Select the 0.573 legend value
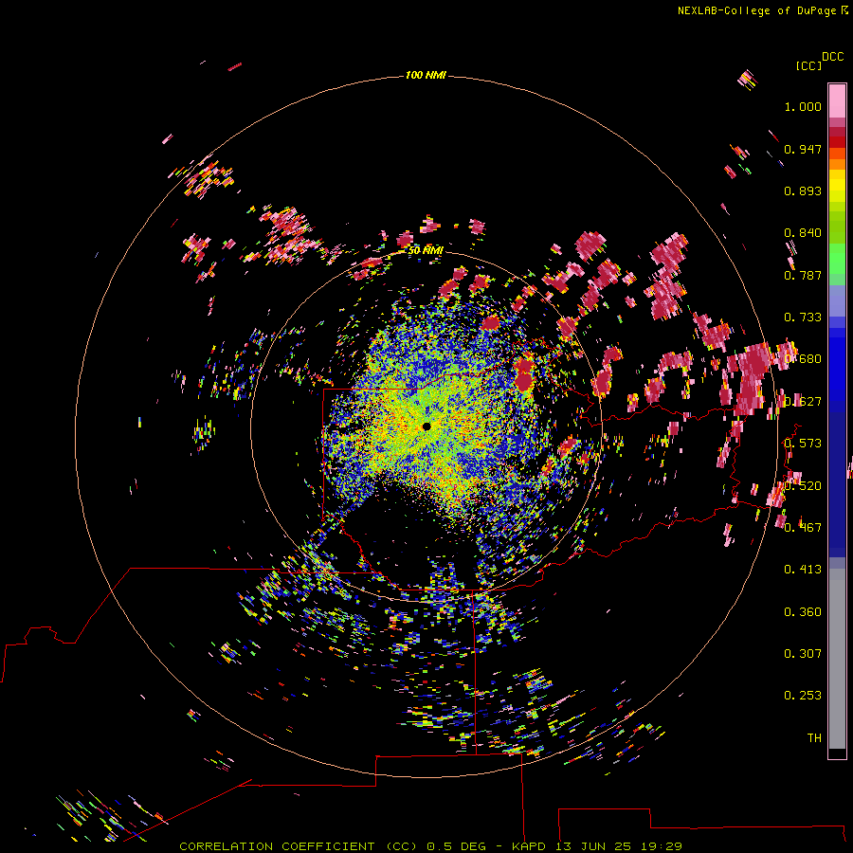Viewport: 853px width, 853px height. pyautogui.click(x=803, y=444)
